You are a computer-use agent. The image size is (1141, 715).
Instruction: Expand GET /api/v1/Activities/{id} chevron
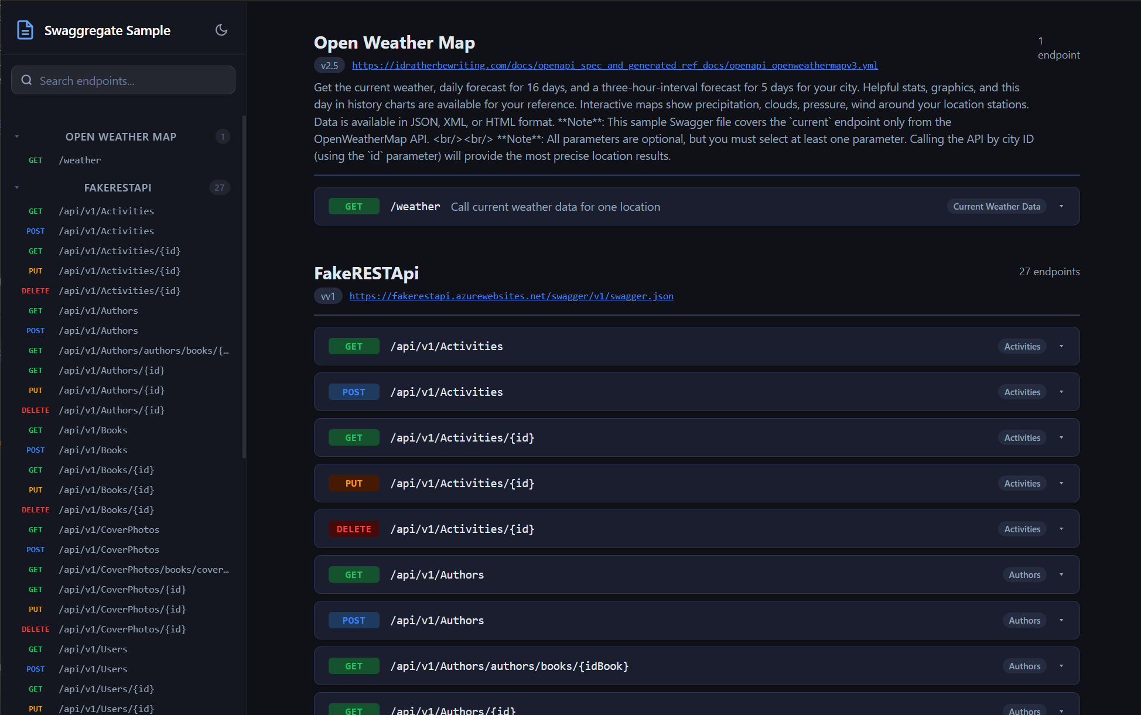tap(1061, 437)
